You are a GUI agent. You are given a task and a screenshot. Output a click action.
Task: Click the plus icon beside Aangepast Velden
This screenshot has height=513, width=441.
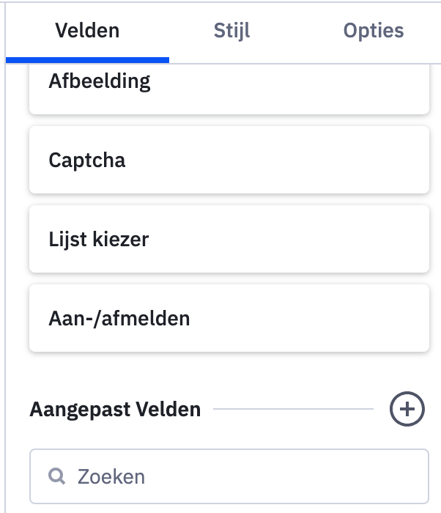pos(407,409)
